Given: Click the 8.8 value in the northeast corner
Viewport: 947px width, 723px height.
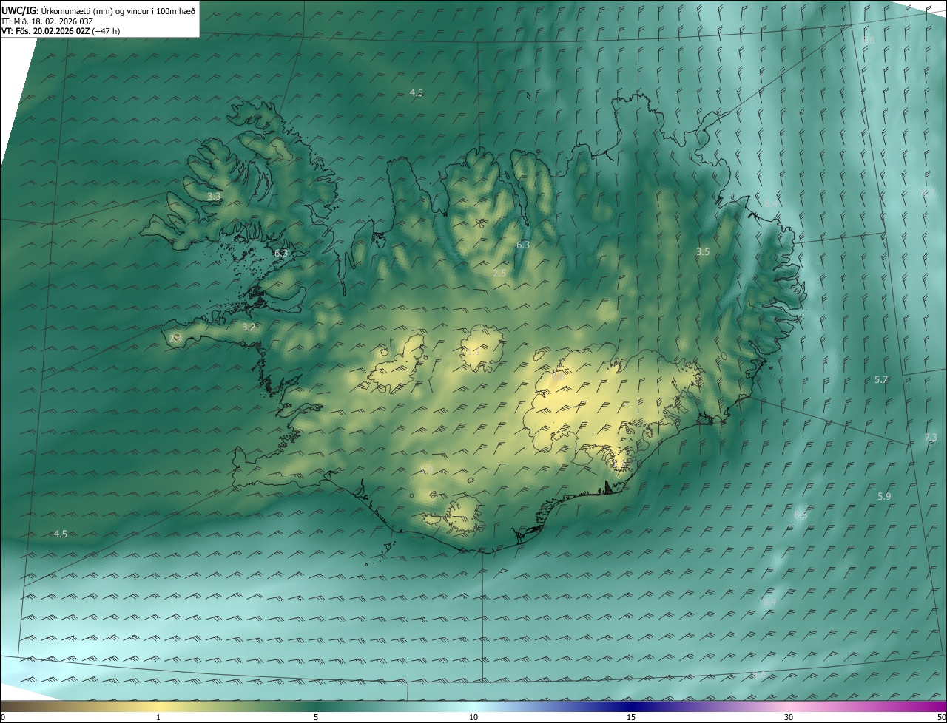Looking at the screenshot, I should pyautogui.click(x=868, y=40).
